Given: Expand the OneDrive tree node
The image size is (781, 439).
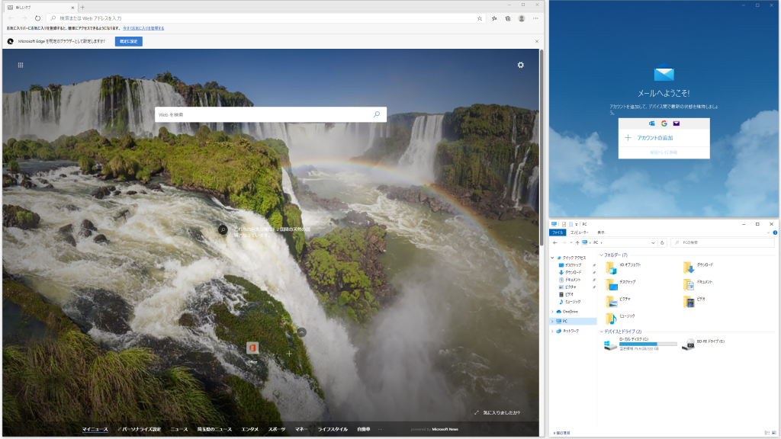Looking at the screenshot, I should (x=552, y=312).
